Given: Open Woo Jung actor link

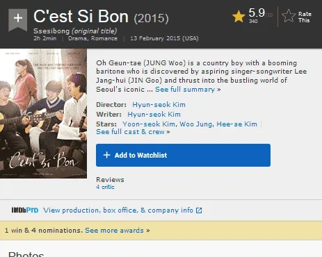Looking at the screenshot, I should pyautogui.click(x=196, y=124).
